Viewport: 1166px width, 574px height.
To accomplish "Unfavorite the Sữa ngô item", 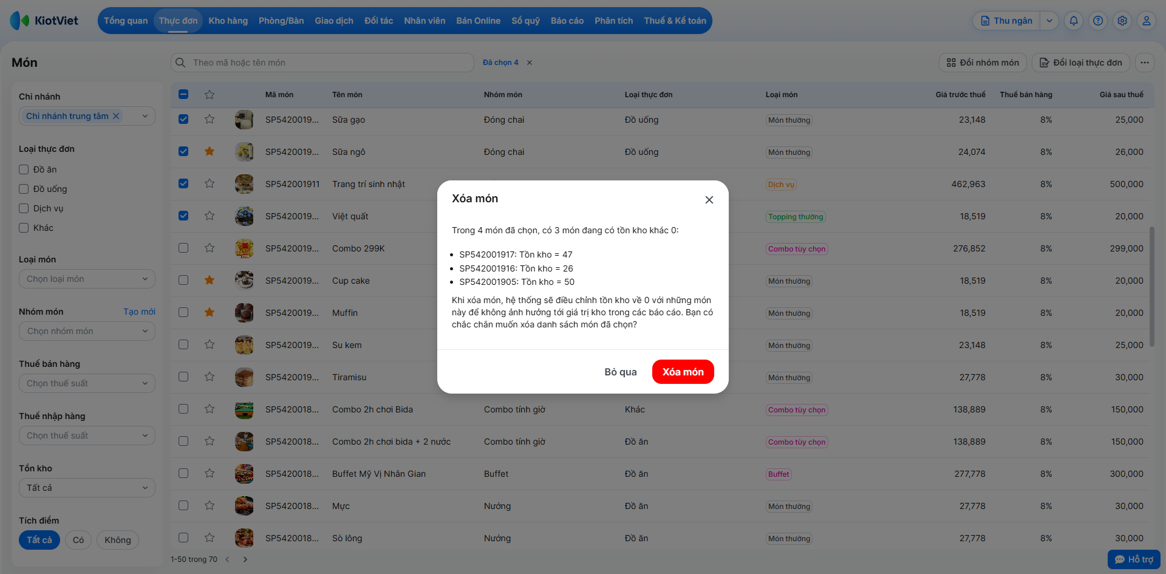I will click(x=210, y=151).
